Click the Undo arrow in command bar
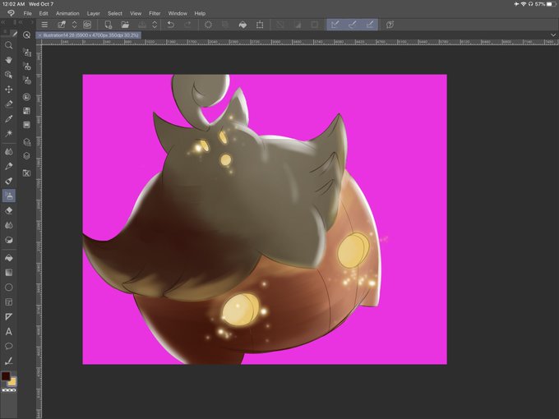Image resolution: width=559 pixels, height=419 pixels. point(171,25)
